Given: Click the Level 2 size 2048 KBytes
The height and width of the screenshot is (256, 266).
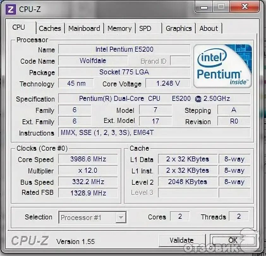Looking at the screenshot, I should coord(188,182).
